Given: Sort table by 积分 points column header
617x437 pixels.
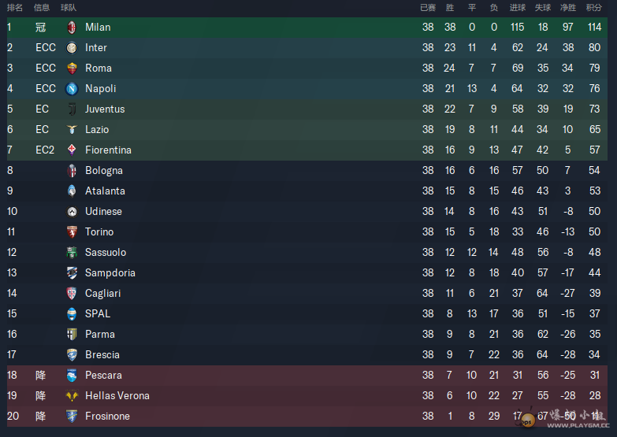Looking at the screenshot, I should (594, 7).
